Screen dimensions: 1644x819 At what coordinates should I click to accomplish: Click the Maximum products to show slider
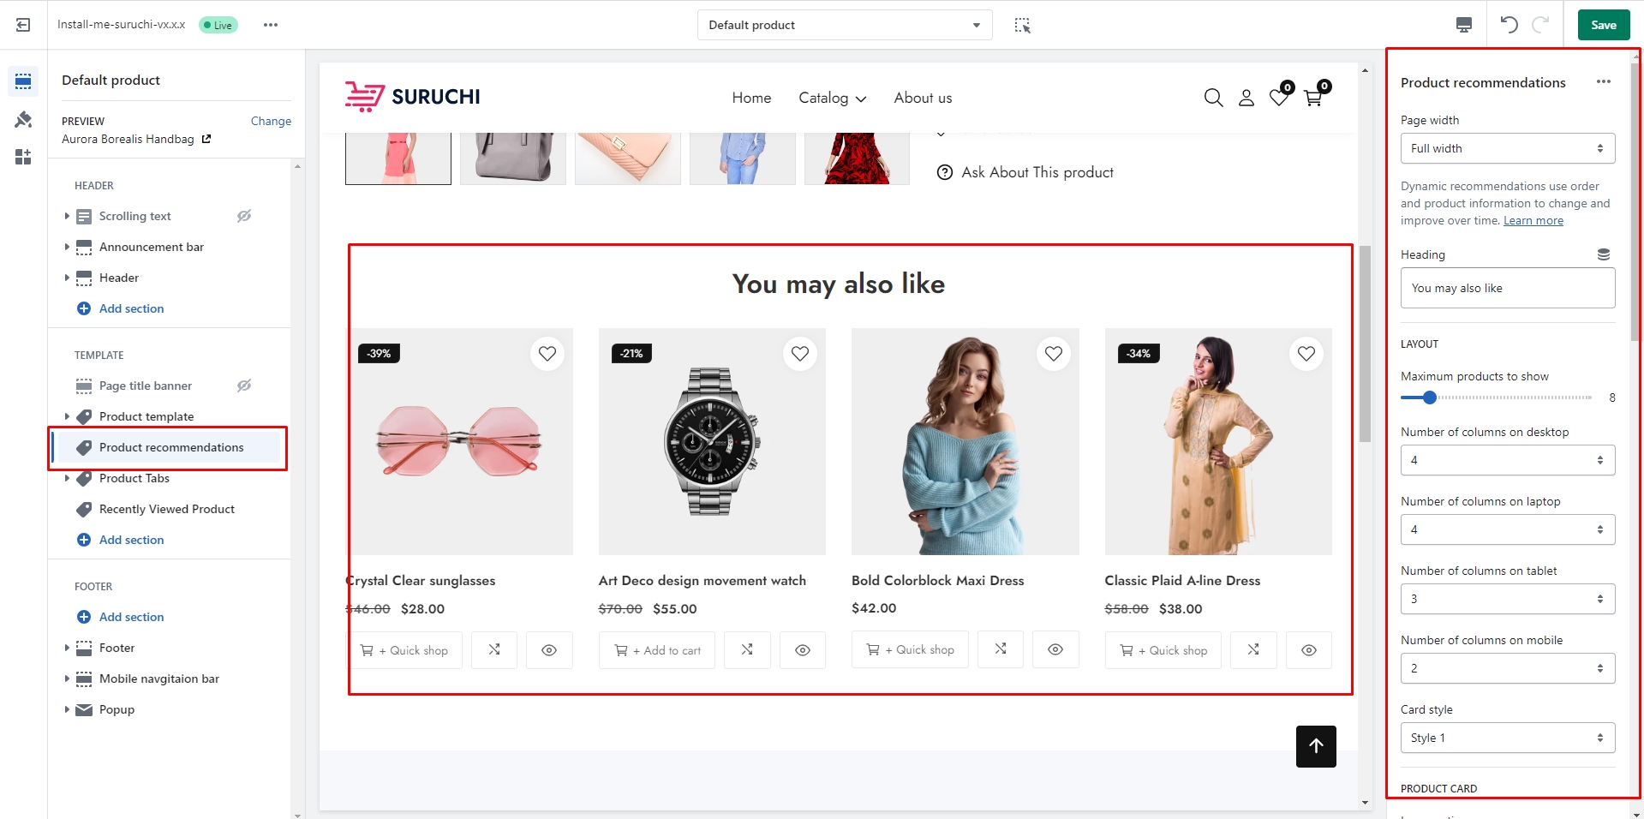coord(1496,398)
